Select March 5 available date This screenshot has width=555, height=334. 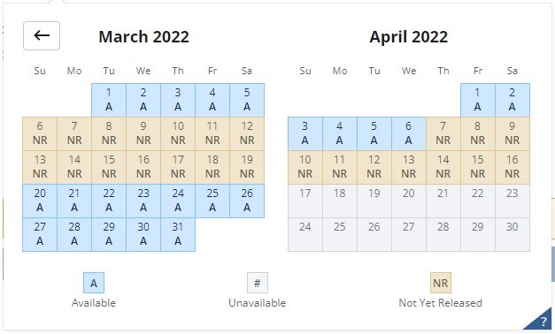[247, 100]
